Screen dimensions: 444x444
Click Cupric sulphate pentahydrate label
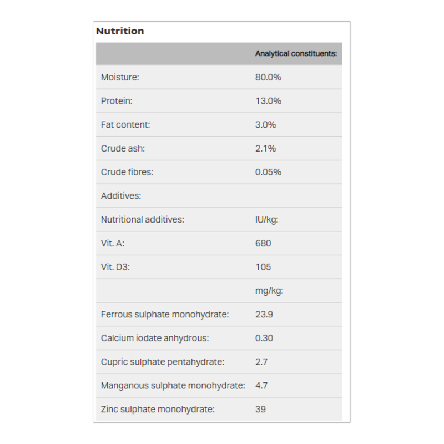(163, 362)
